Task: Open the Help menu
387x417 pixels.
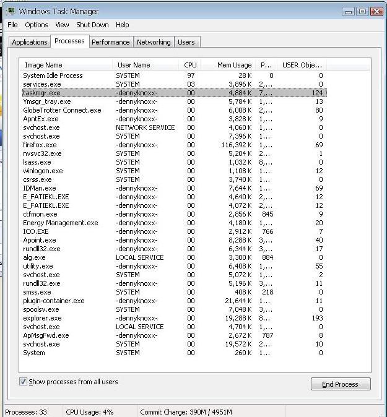Action: (122, 25)
